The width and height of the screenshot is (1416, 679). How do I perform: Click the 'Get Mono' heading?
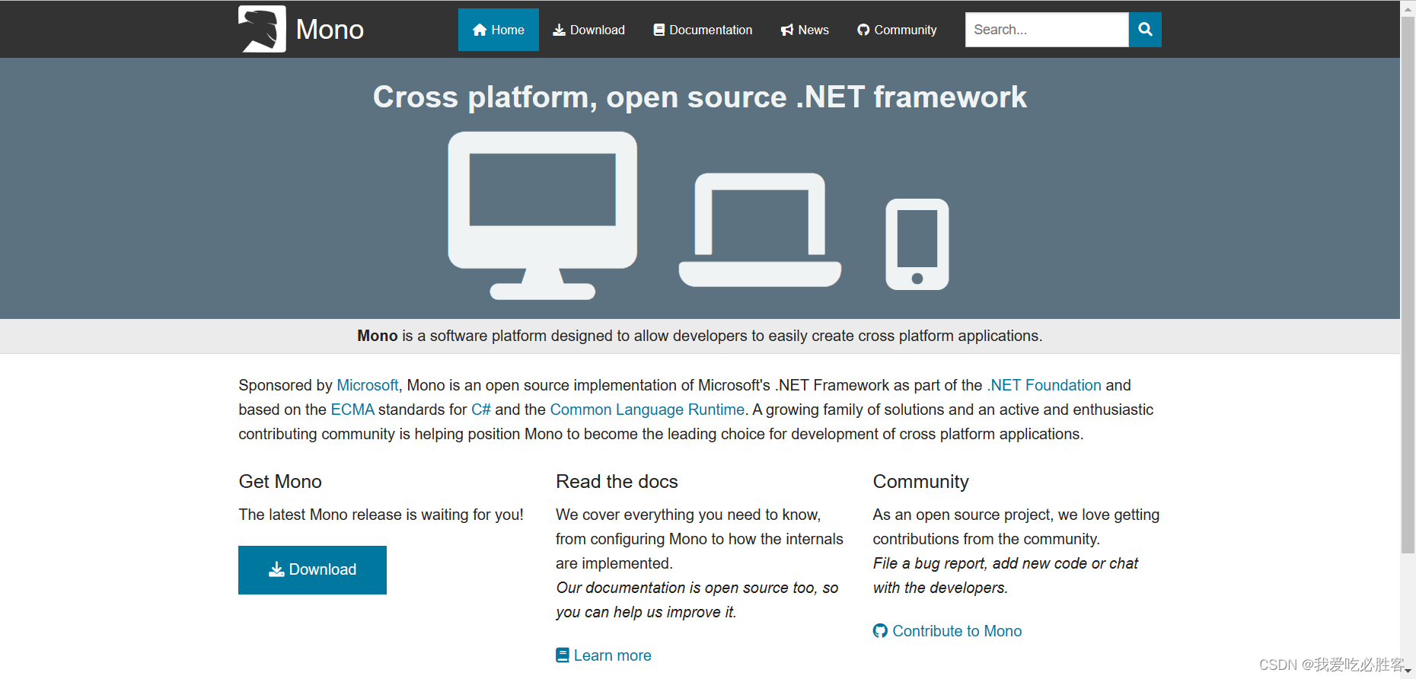[280, 482]
